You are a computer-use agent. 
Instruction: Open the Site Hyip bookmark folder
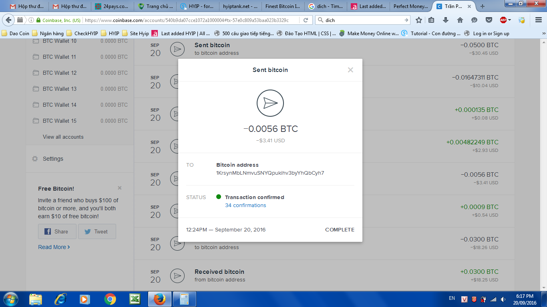click(135, 34)
